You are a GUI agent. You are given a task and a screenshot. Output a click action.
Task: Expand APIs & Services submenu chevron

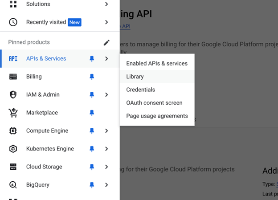(106, 59)
